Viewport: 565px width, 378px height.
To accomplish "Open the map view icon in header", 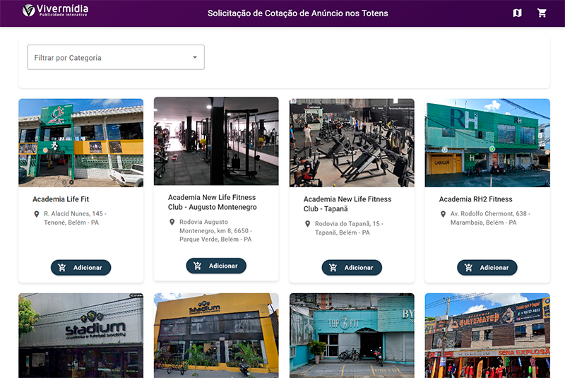I will click(x=517, y=13).
